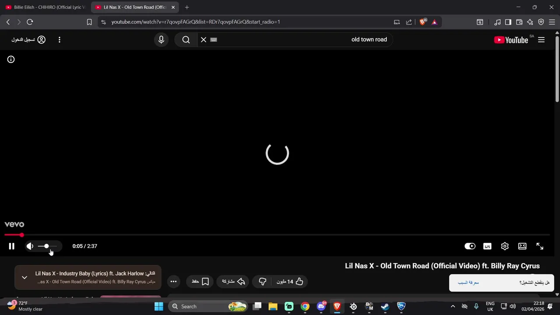Show hidden system tray icons chevron
560x315 pixels.
[453, 306]
